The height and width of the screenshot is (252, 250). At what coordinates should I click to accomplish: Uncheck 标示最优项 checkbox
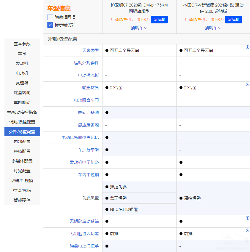[x=50, y=25]
